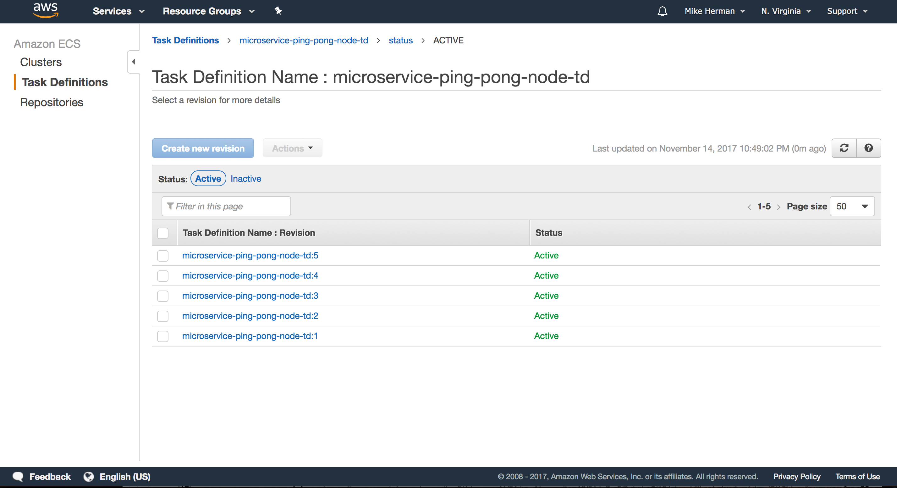
Task: Click the AWS home logo
Action: click(45, 11)
